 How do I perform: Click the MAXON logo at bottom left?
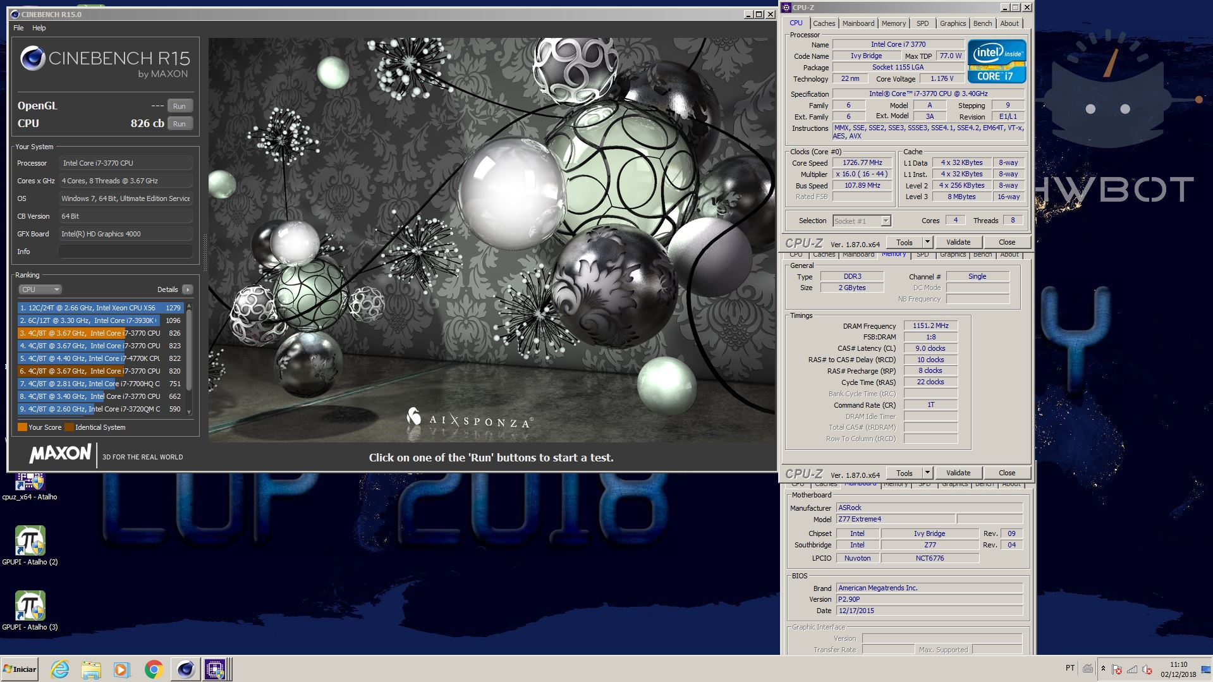tap(61, 453)
